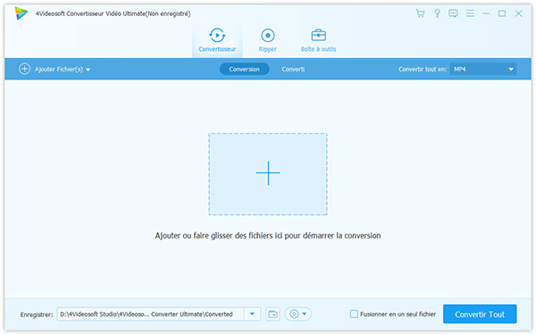Click the Enregistrer output path field
536x335 pixels.
click(x=150, y=314)
